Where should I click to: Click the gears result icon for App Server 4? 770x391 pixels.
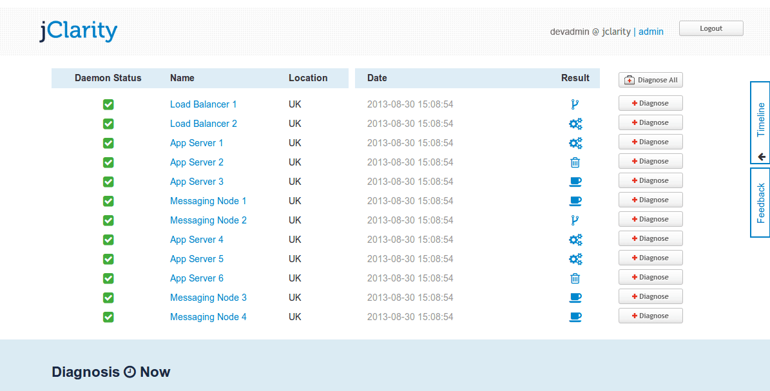[x=575, y=240]
